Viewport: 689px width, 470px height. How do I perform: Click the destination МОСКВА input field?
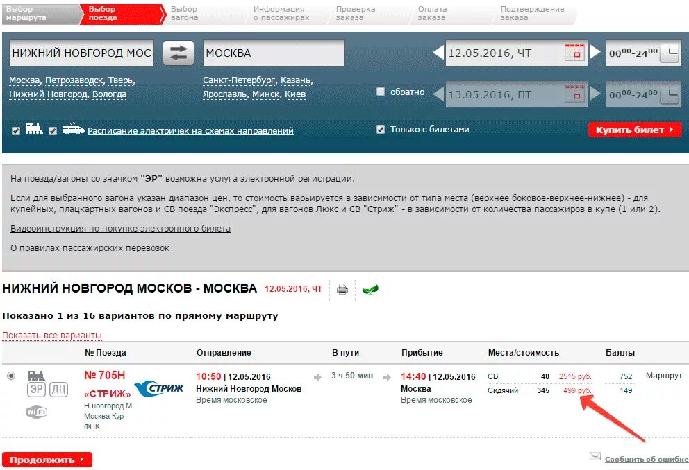tap(274, 53)
